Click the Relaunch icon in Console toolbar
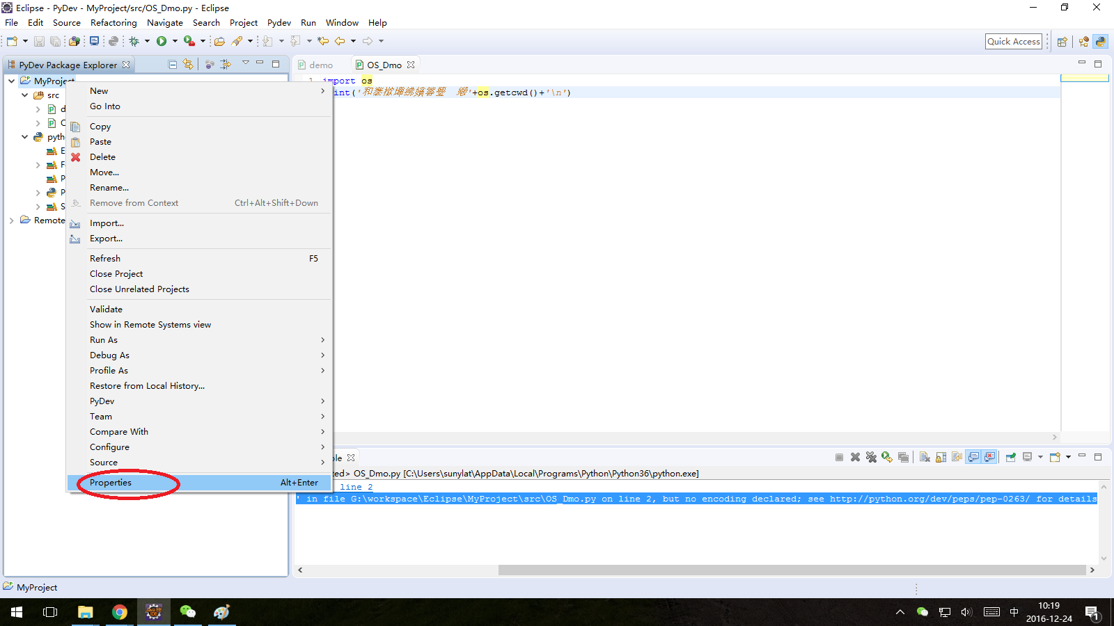This screenshot has width=1114, height=626. (x=887, y=457)
